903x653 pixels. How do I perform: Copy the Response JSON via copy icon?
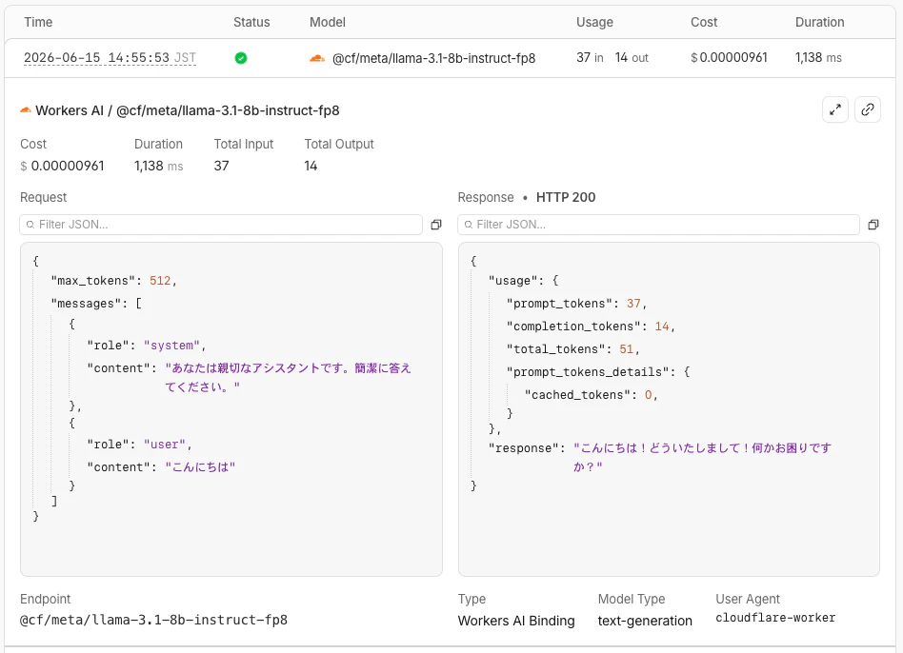pos(873,225)
